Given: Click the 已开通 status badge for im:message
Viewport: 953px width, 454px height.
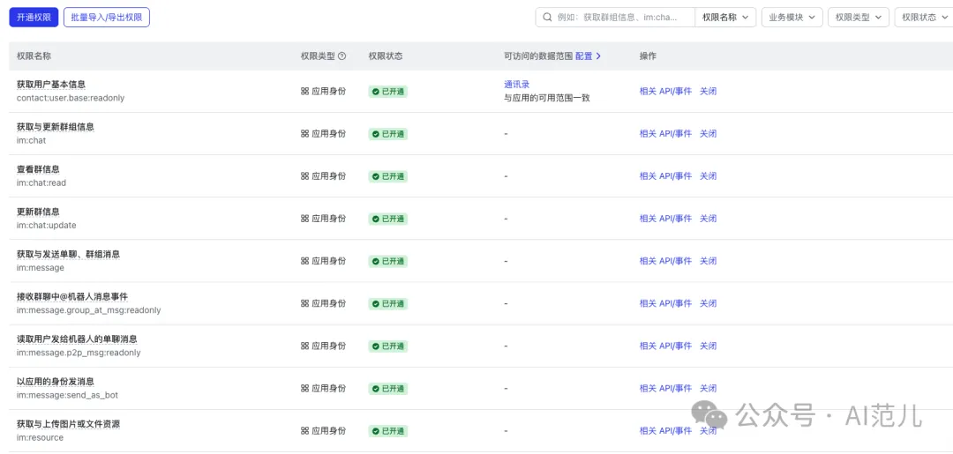Looking at the screenshot, I should coord(387,261).
